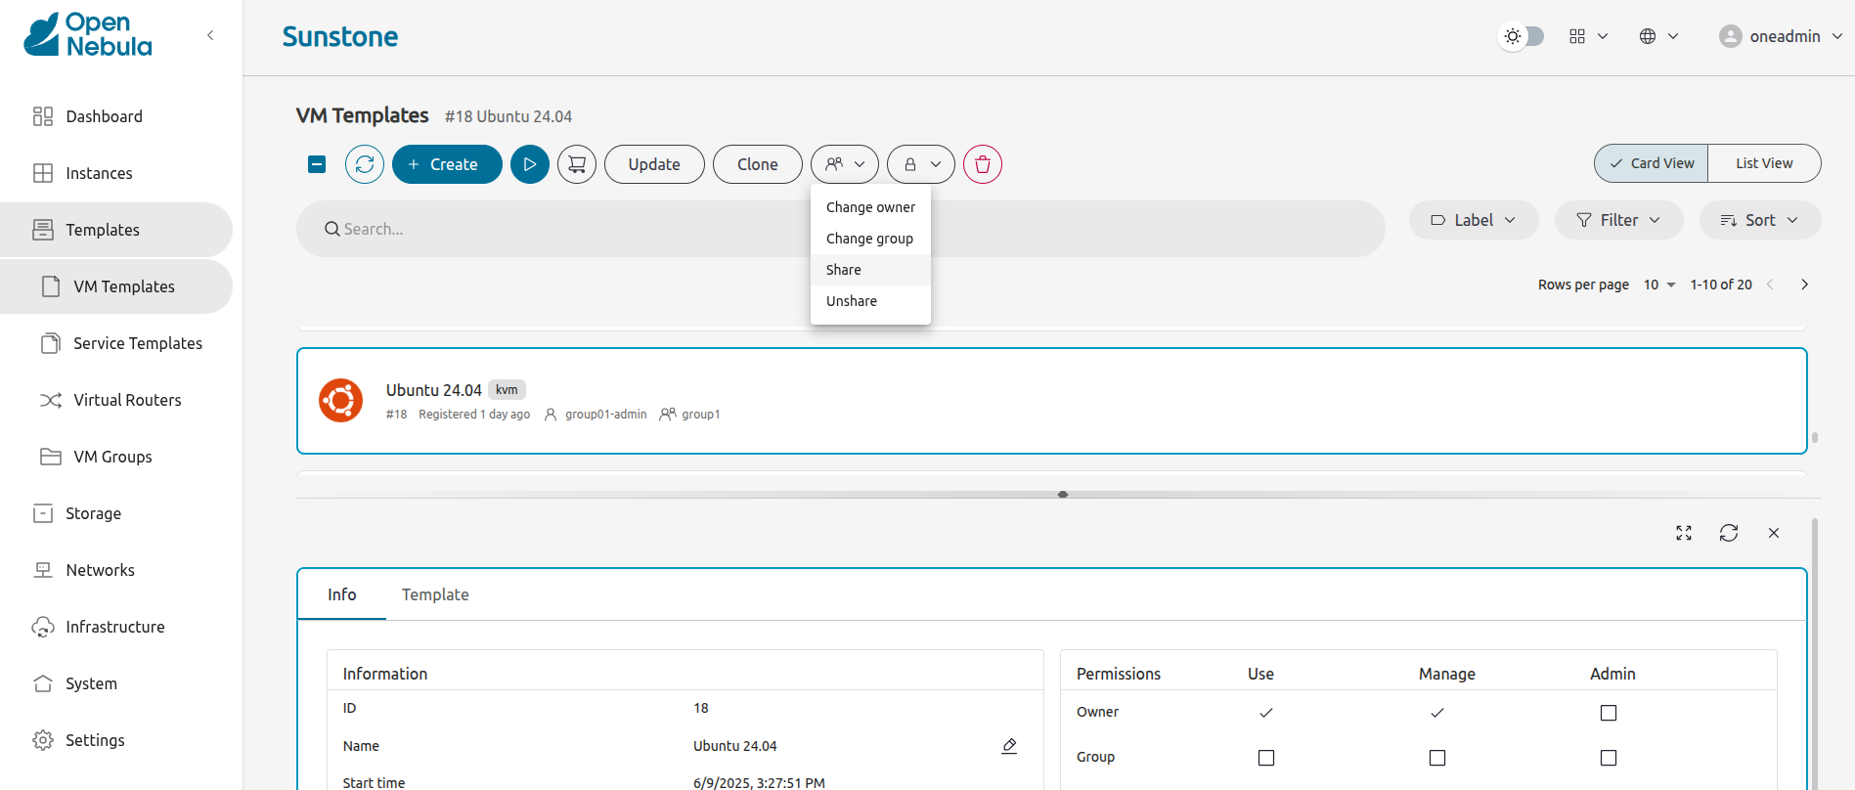Screen dimensions: 1855x790
Task: Open fullscreen view of details panel
Action: [1683, 533]
